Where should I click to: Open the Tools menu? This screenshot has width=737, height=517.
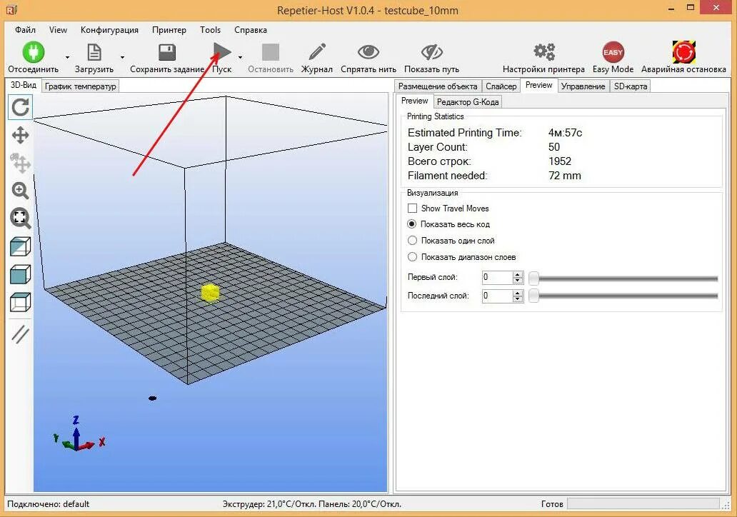210,29
